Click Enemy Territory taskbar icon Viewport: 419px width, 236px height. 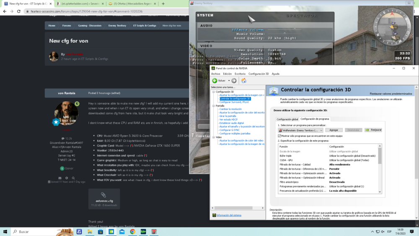[154, 232]
